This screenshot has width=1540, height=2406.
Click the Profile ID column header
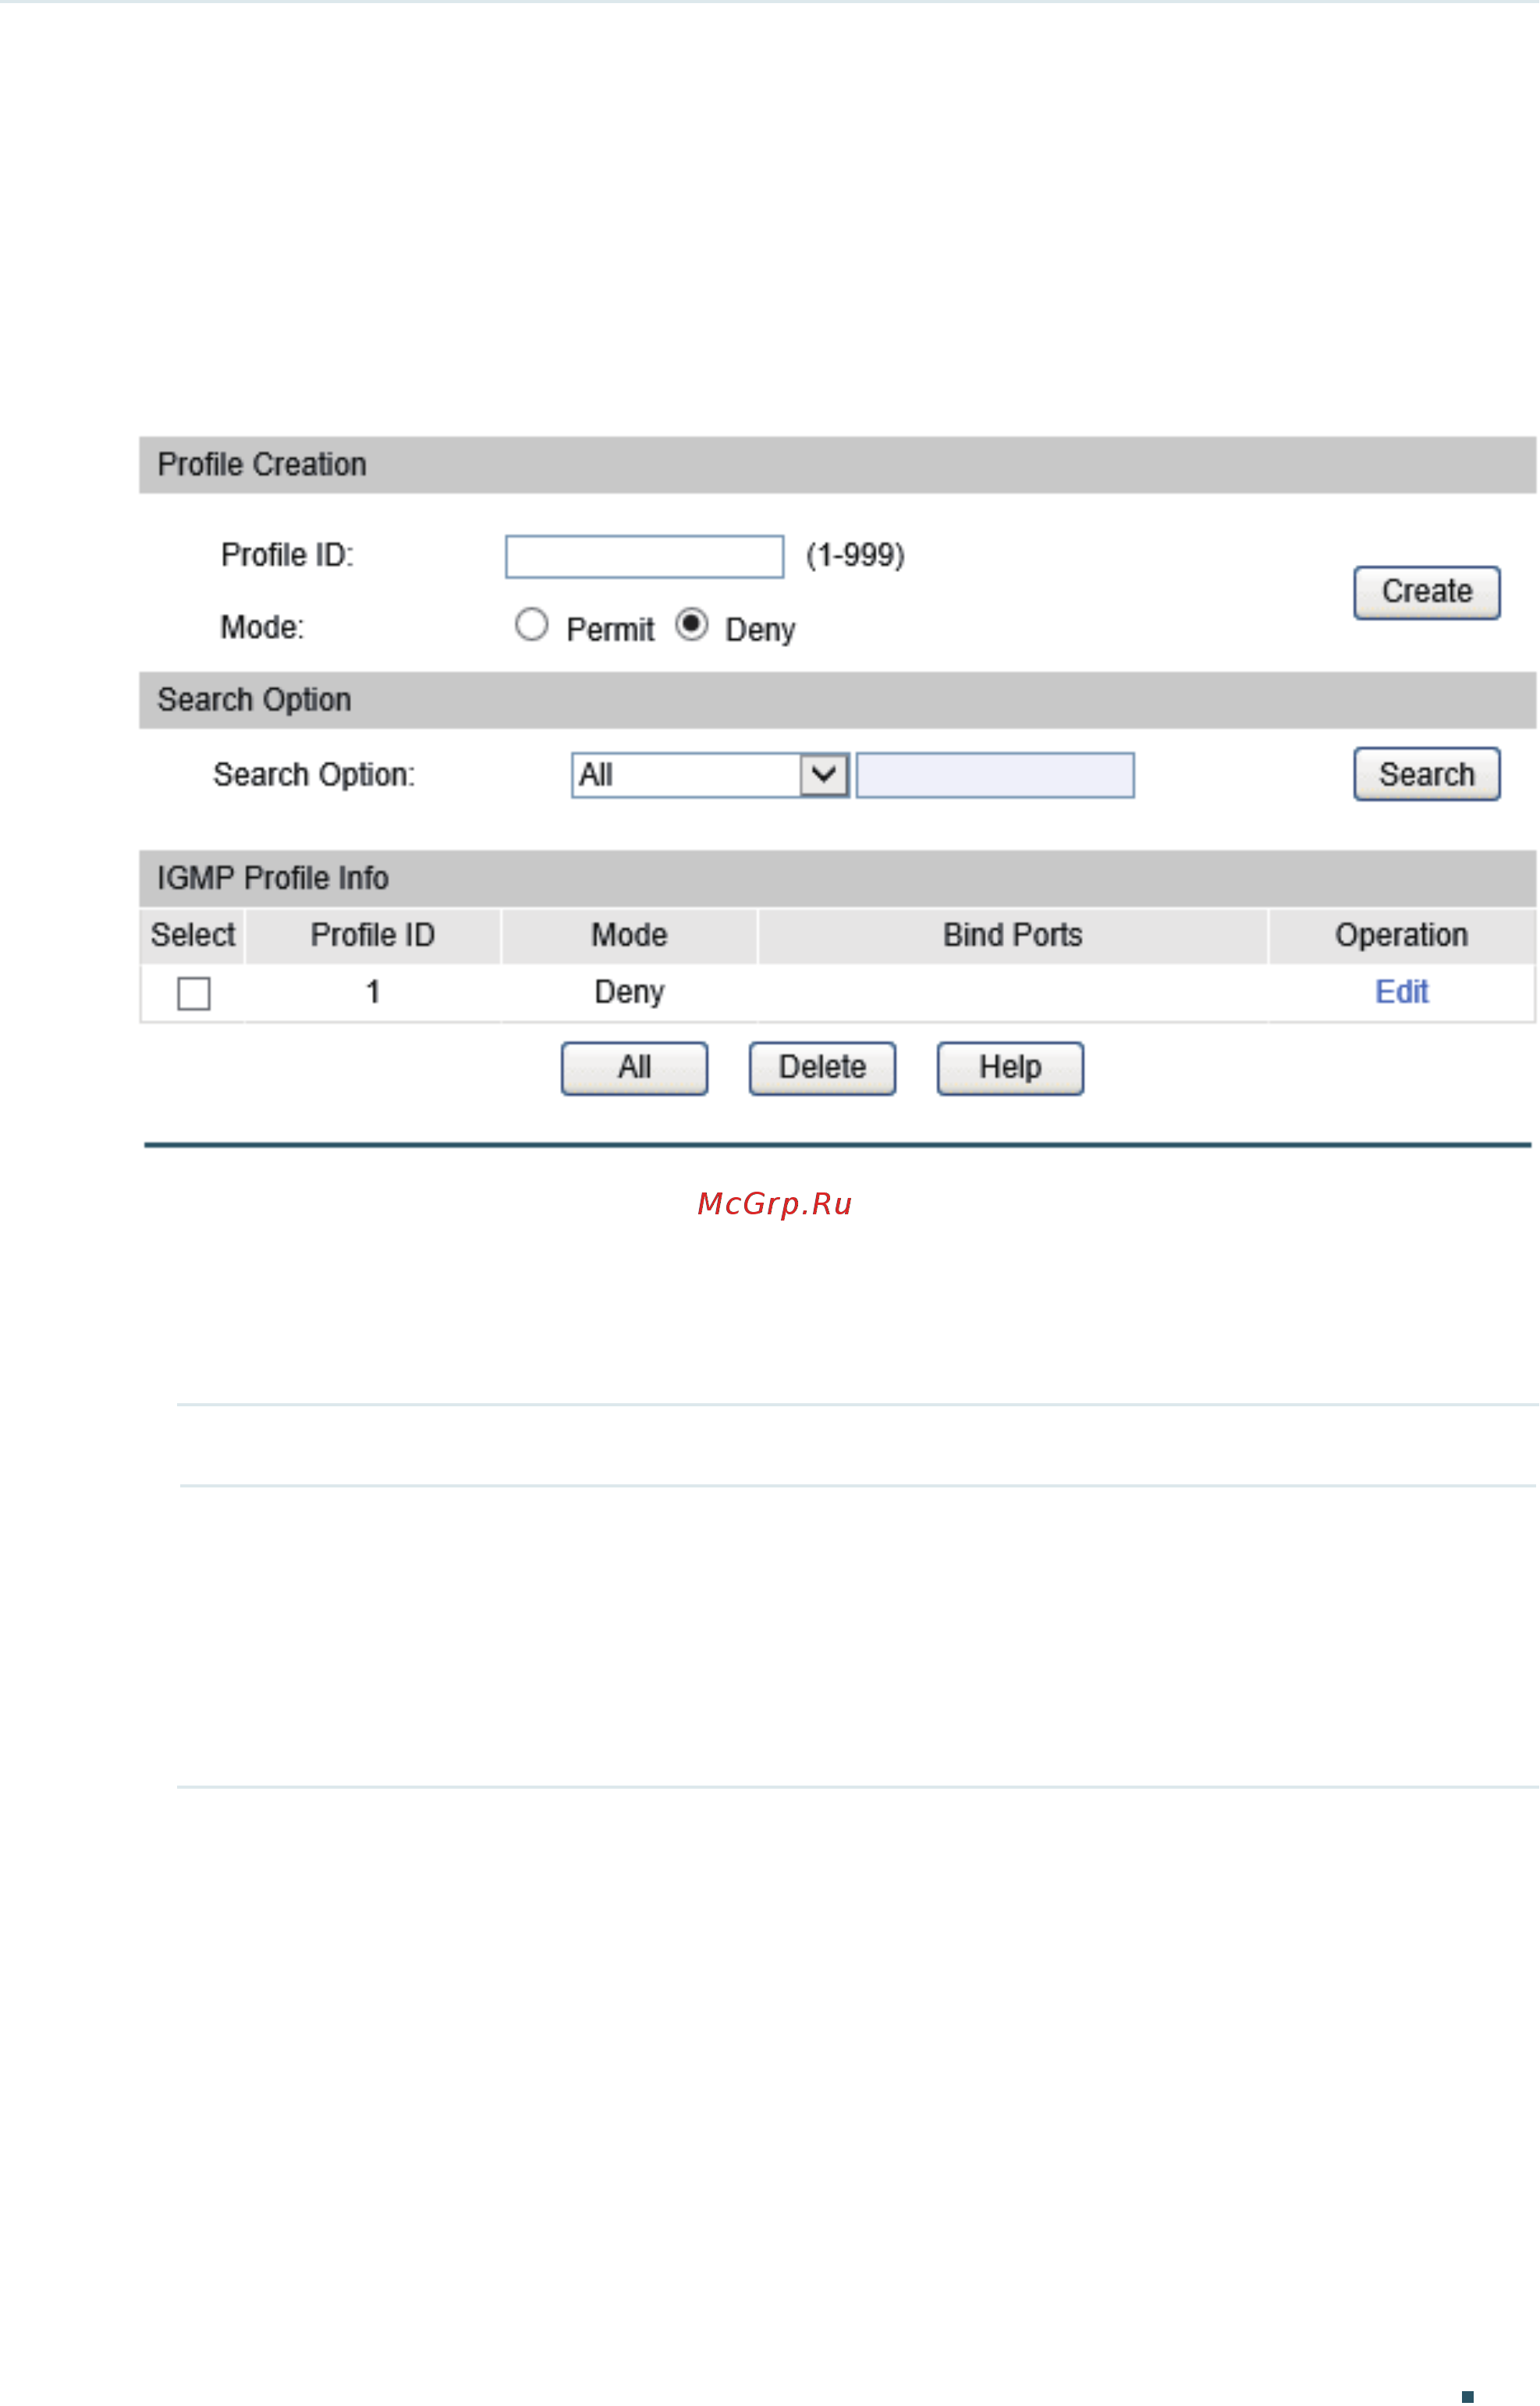coord(373,936)
